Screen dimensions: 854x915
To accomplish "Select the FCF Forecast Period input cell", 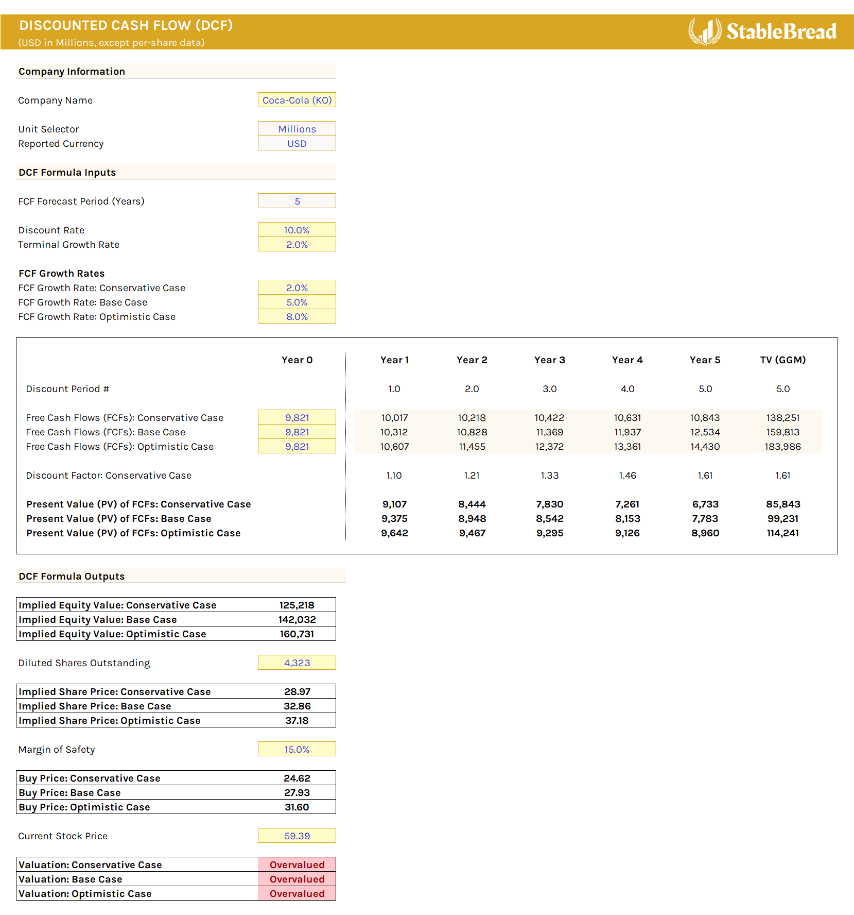I will [297, 200].
